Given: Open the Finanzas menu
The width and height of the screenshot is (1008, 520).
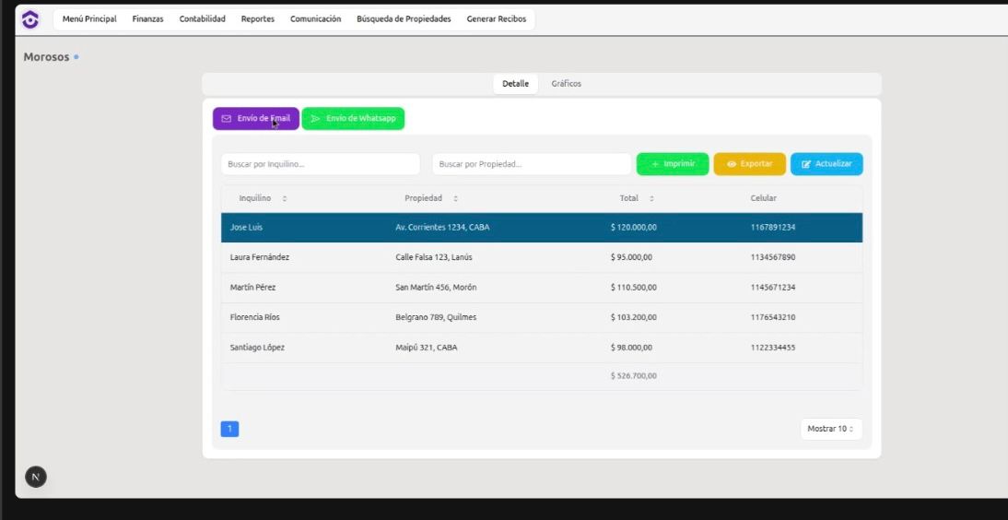Looking at the screenshot, I should pos(147,19).
